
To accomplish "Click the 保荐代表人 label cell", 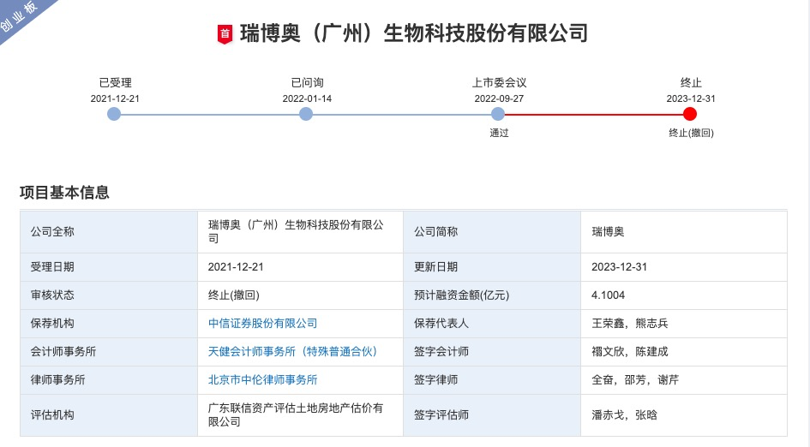I will tap(492, 324).
